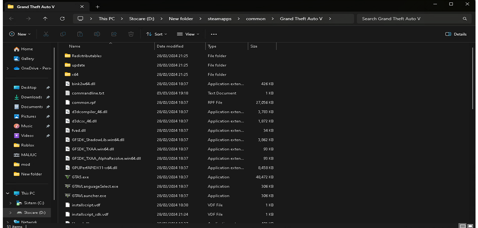The height and width of the screenshot is (228, 478).
Task: Open the Sort options dropdown
Action: [157, 34]
